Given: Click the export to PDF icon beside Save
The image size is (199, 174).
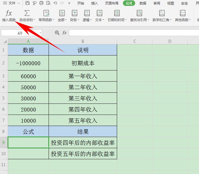Looking at the screenshot, I should pyautogui.click(x=34, y=3).
